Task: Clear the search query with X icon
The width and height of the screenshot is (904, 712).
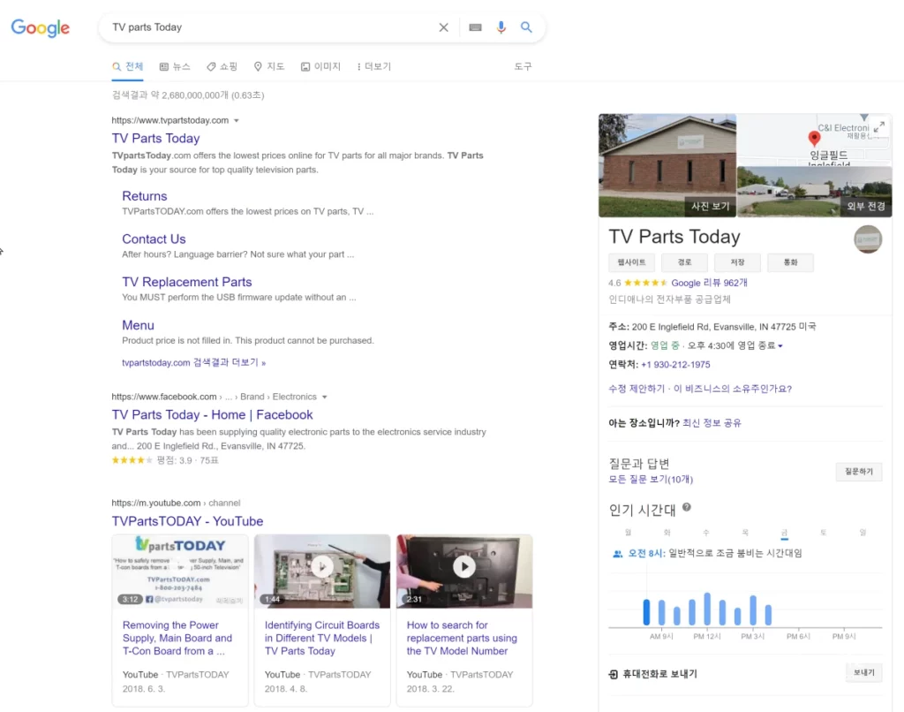Action: 443,27
